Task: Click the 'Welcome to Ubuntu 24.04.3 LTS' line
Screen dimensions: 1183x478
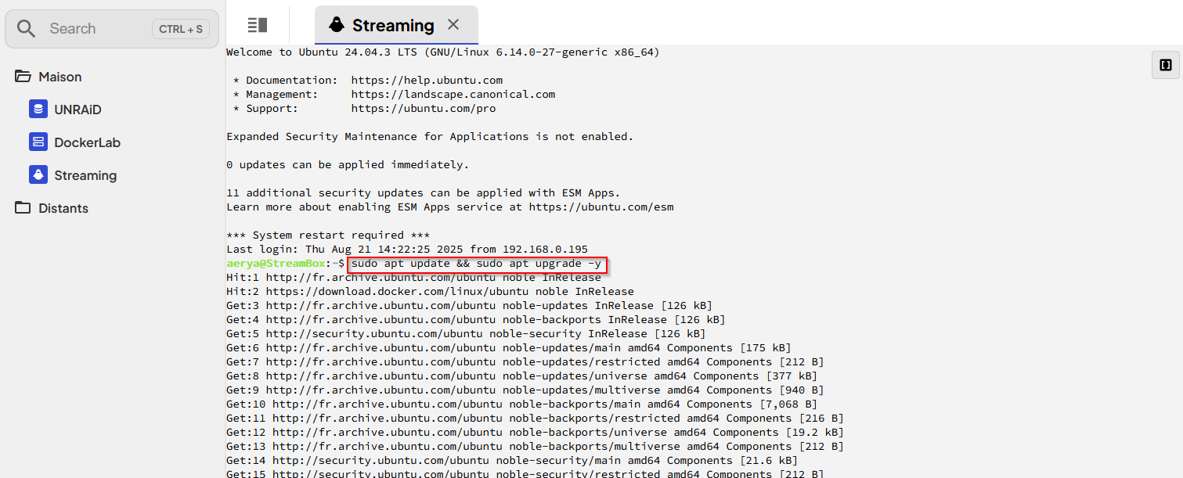Action: click(443, 52)
